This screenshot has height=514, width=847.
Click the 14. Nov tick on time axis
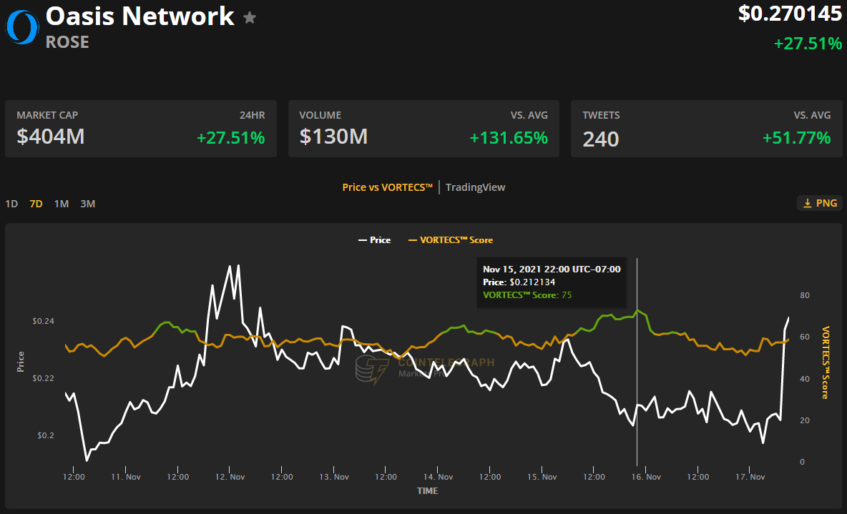pyautogui.click(x=438, y=477)
